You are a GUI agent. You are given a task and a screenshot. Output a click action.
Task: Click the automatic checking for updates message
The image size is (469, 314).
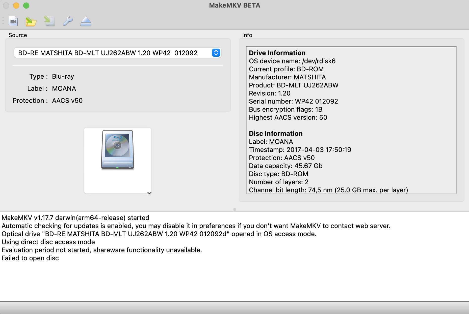(x=196, y=226)
